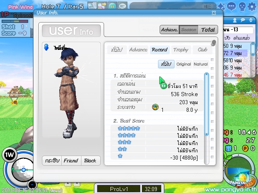Open the message bubble toolbar icon
This screenshot has width=258, height=193.
coord(123,6)
